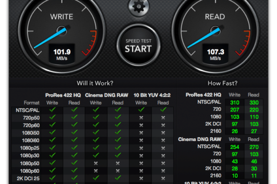Click the 1080p25 format row label

click(30, 148)
